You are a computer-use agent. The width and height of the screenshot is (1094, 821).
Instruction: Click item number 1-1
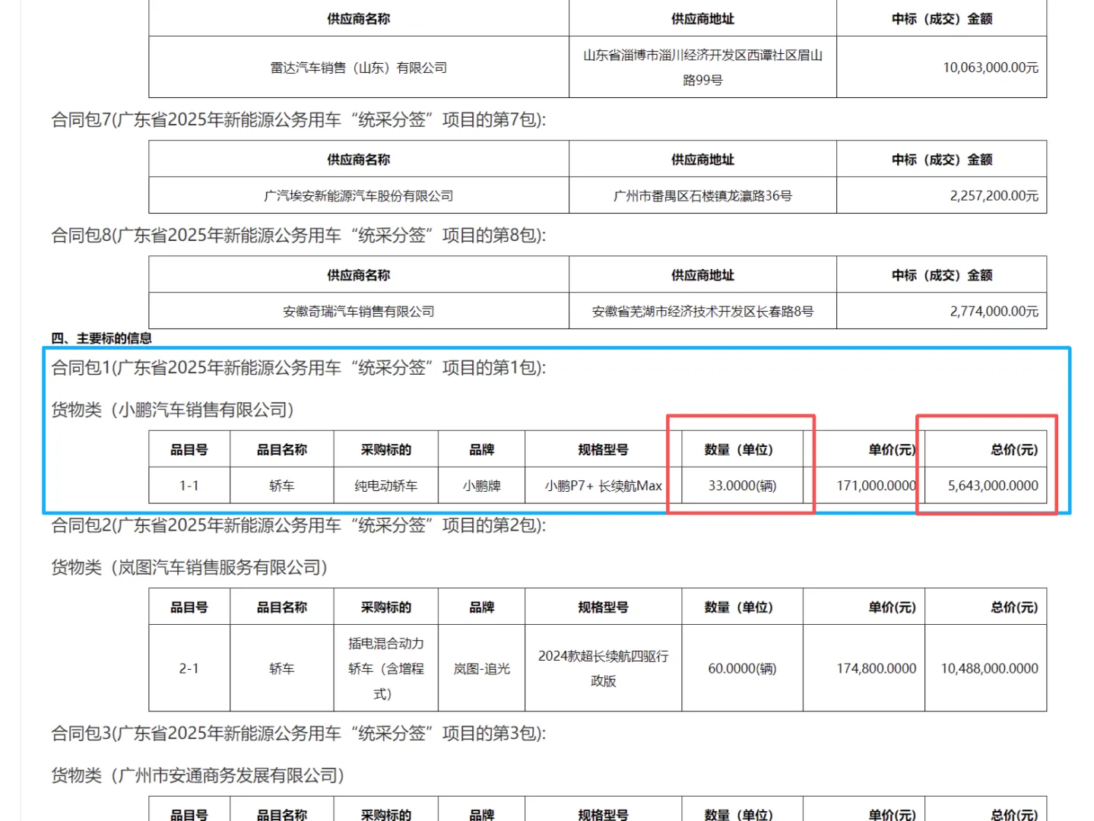pos(189,486)
